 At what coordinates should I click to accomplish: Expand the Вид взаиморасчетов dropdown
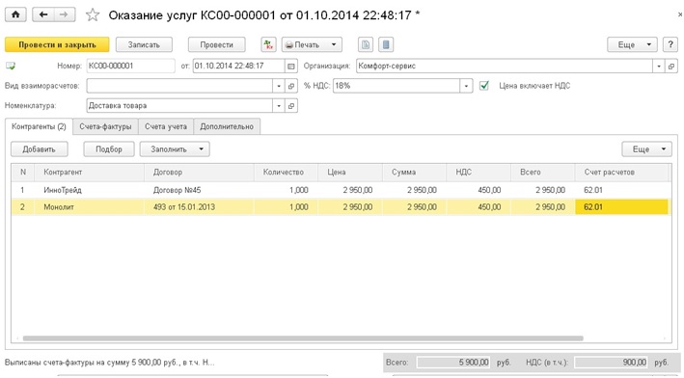click(x=279, y=86)
